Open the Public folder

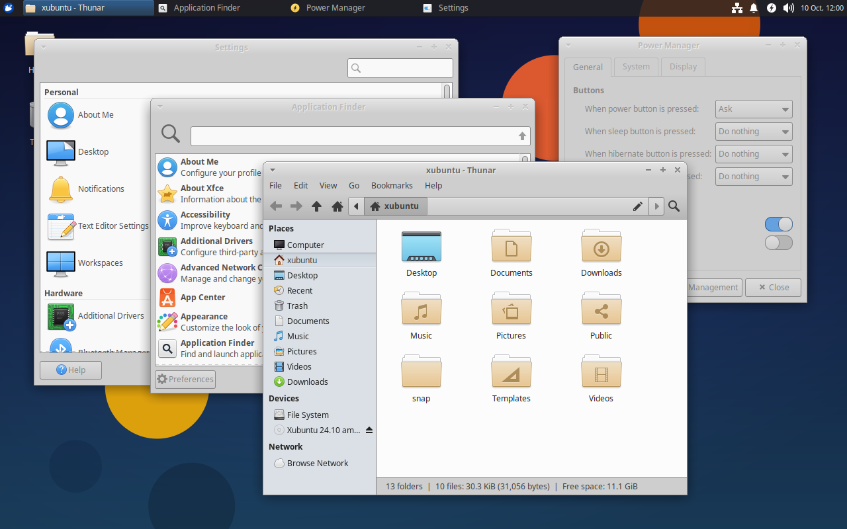click(601, 316)
